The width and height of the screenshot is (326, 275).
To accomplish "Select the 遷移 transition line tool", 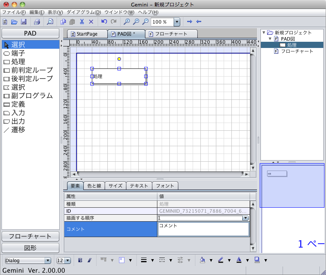I will (x=31, y=130).
